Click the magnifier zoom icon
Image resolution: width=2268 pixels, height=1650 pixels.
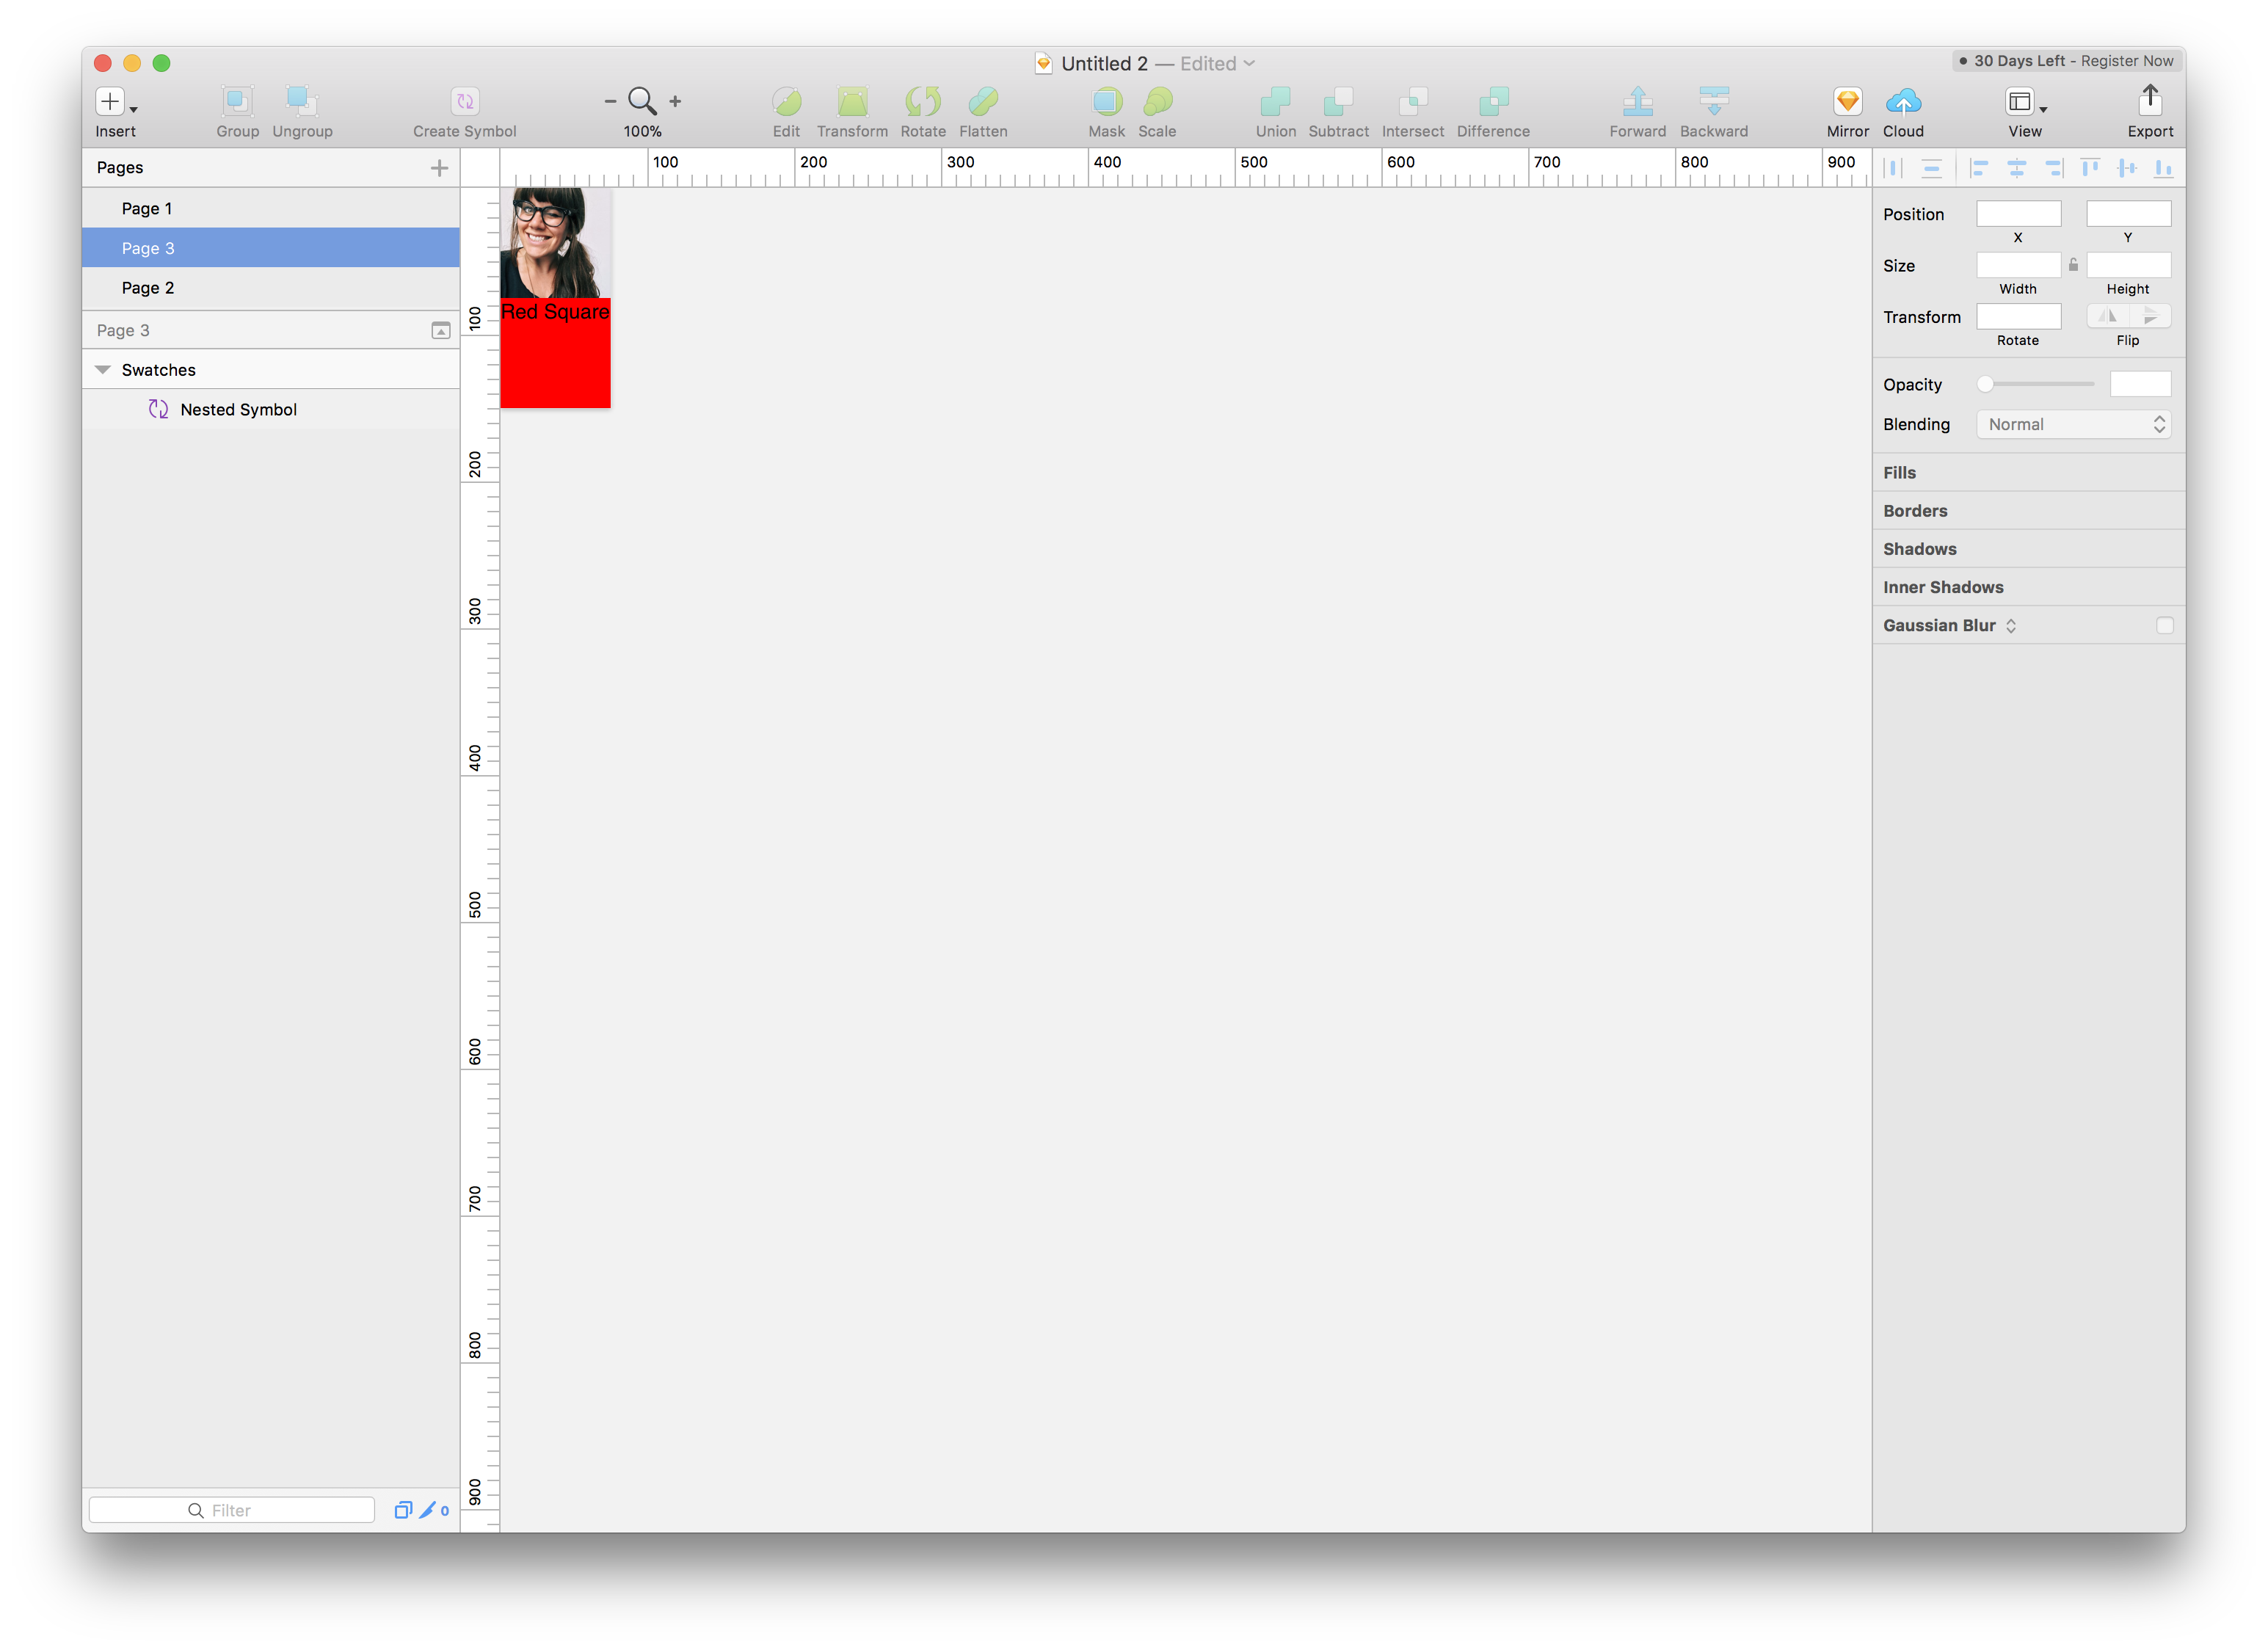642,101
